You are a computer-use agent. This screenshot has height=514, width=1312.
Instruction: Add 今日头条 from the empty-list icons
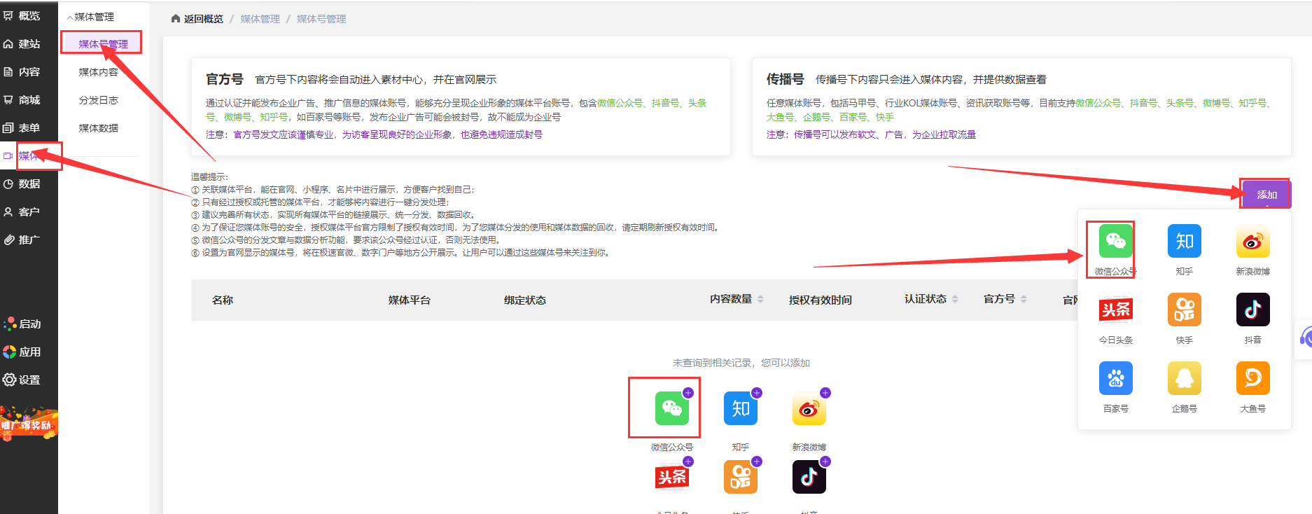[671, 477]
